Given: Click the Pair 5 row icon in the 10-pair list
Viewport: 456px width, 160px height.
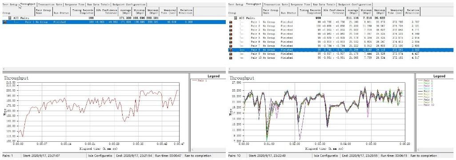Looking at the screenshot, I should coord(231,38).
